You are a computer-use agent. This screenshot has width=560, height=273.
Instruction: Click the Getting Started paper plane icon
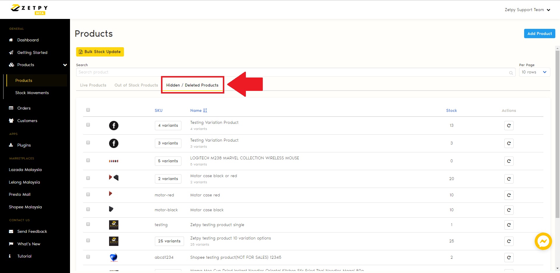click(x=11, y=52)
